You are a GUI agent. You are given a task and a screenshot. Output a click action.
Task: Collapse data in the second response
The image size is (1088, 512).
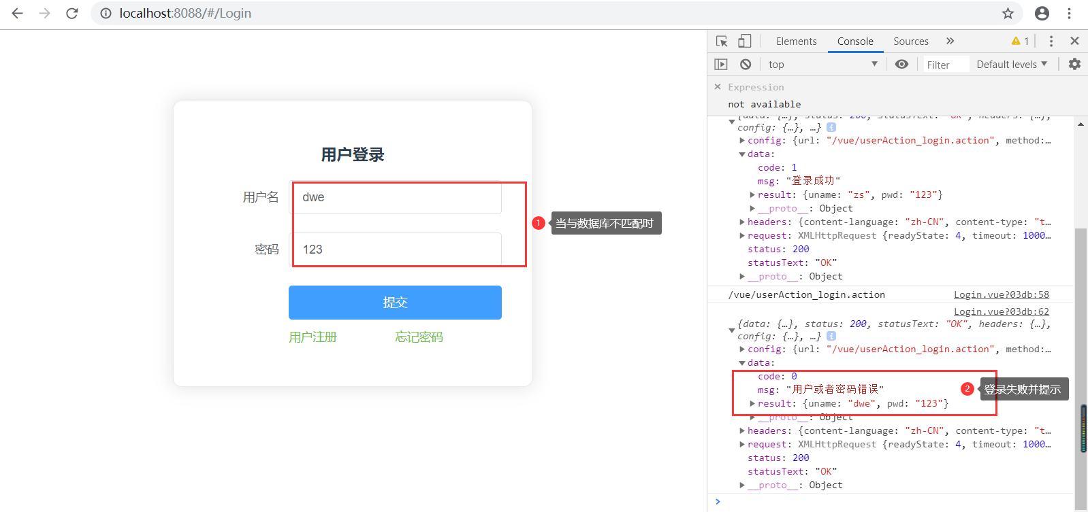tap(742, 363)
